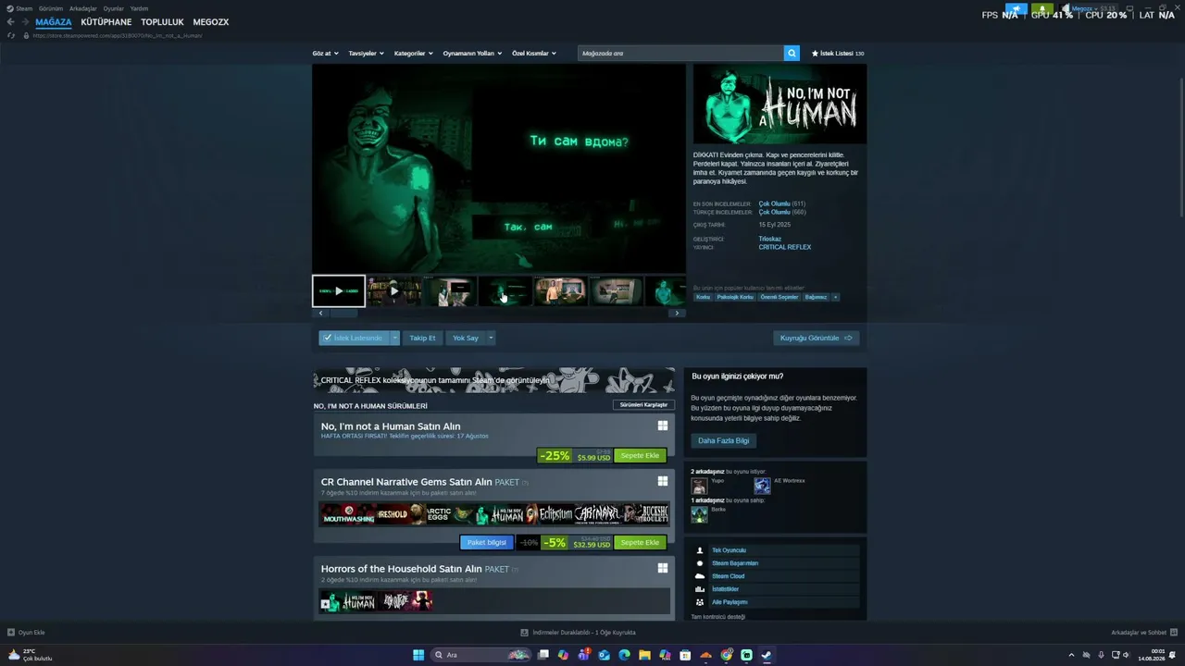Open the Oynamanın Yolları dropdown
The image size is (1185, 666).
tap(472, 54)
